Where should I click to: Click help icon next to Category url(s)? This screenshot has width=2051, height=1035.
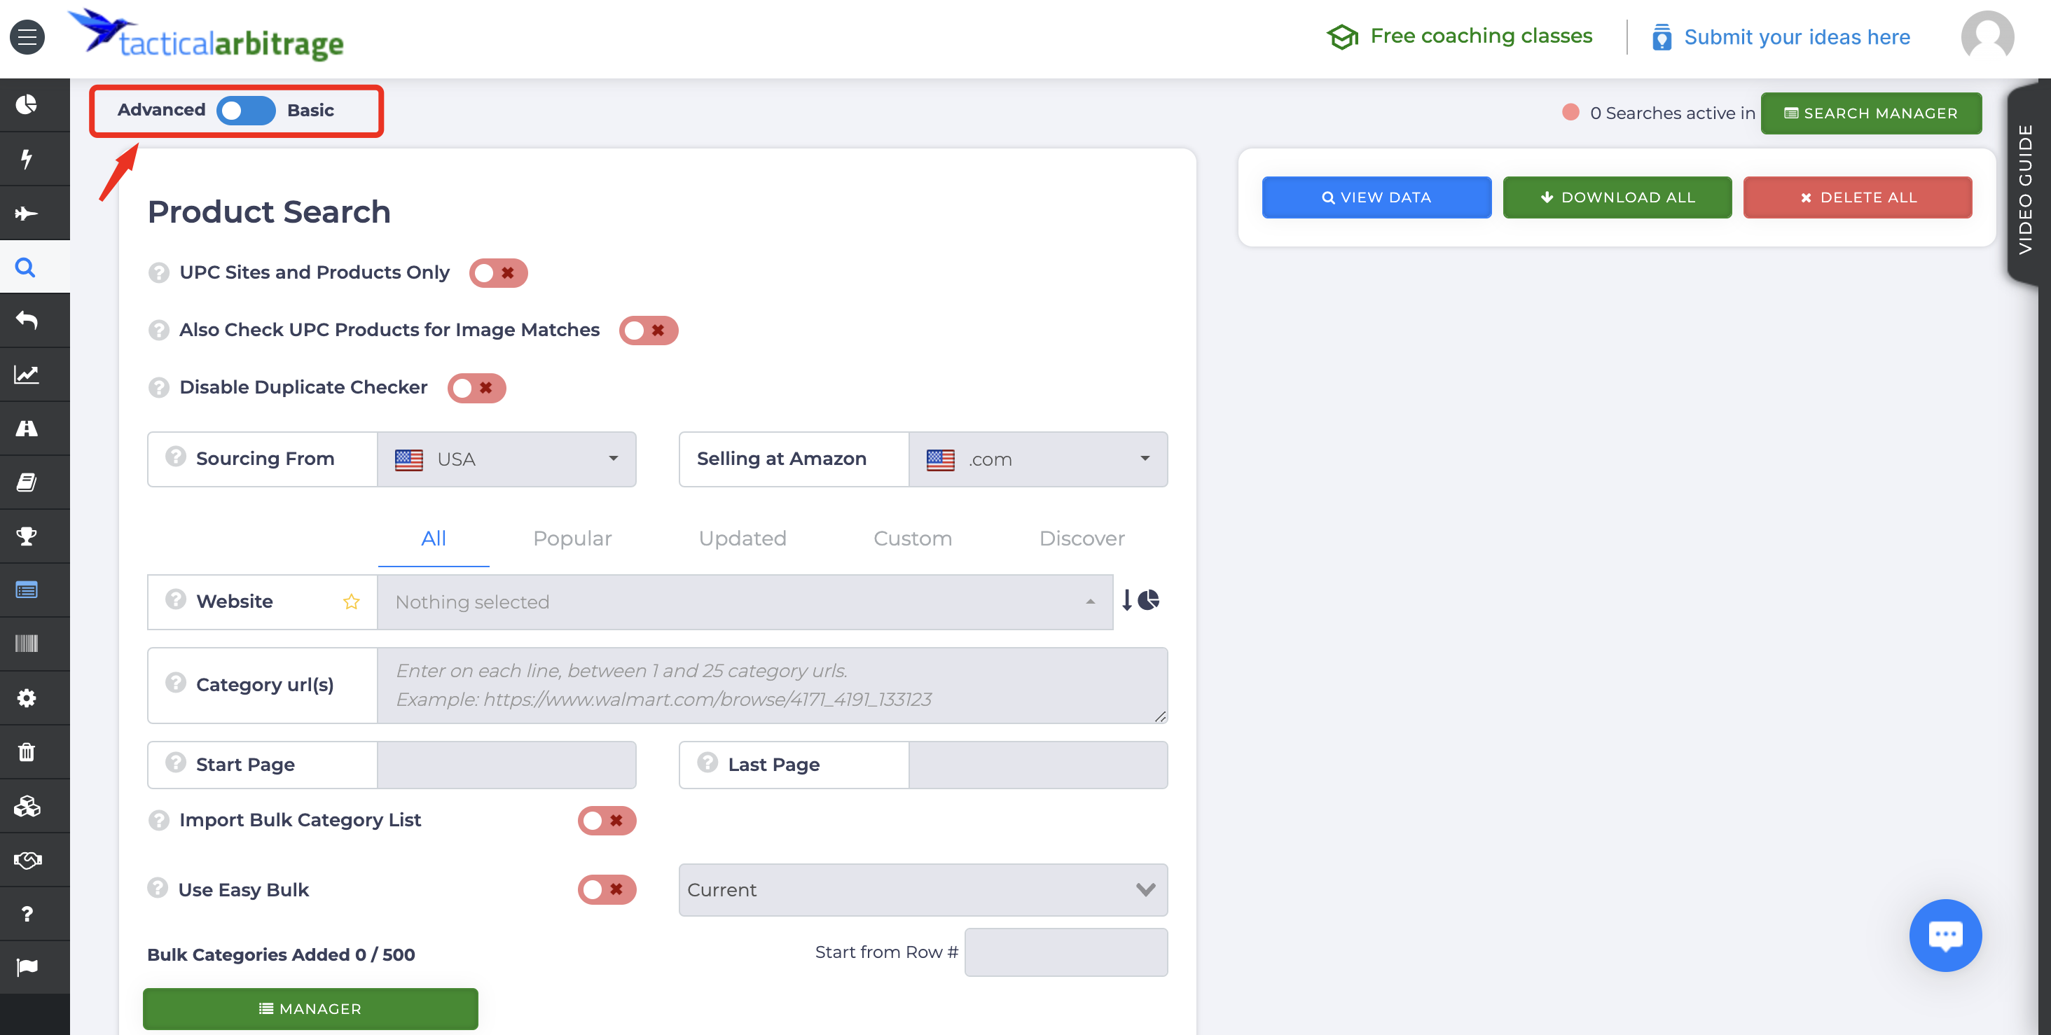coord(175,683)
